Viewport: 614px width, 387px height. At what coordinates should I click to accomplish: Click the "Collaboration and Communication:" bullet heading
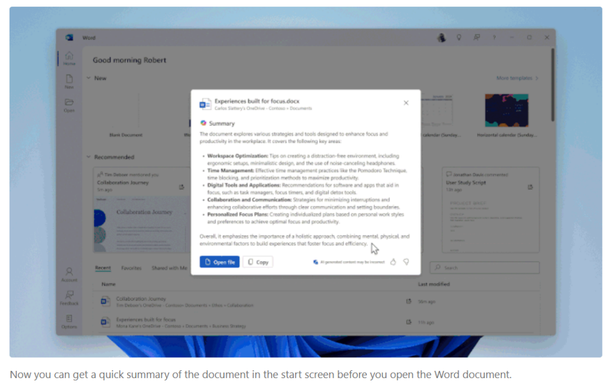point(249,199)
